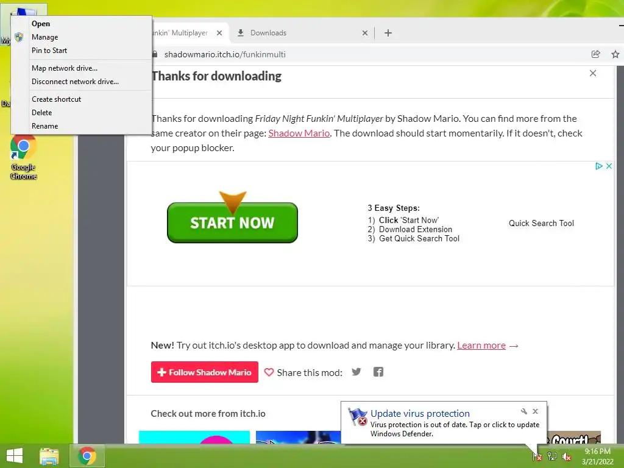
Task: Open the Windows Start button
Action: pyautogui.click(x=15, y=456)
